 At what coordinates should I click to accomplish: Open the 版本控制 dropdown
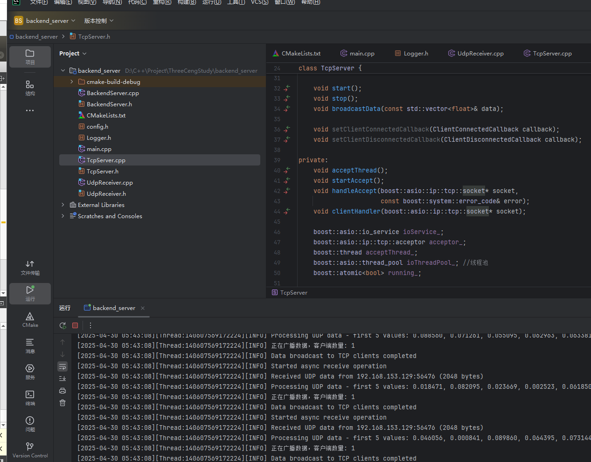[x=98, y=21]
